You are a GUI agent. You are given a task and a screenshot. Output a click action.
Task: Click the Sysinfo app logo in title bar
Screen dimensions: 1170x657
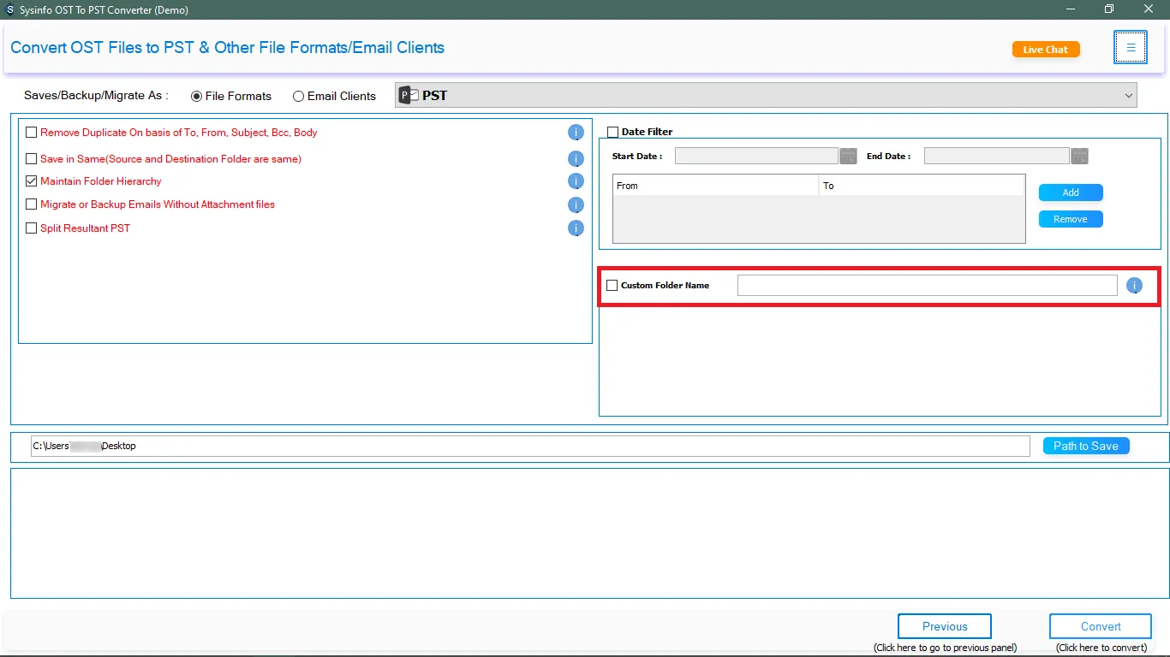point(9,9)
